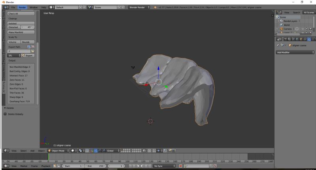Switch to Render properties tab icon

point(285,39)
